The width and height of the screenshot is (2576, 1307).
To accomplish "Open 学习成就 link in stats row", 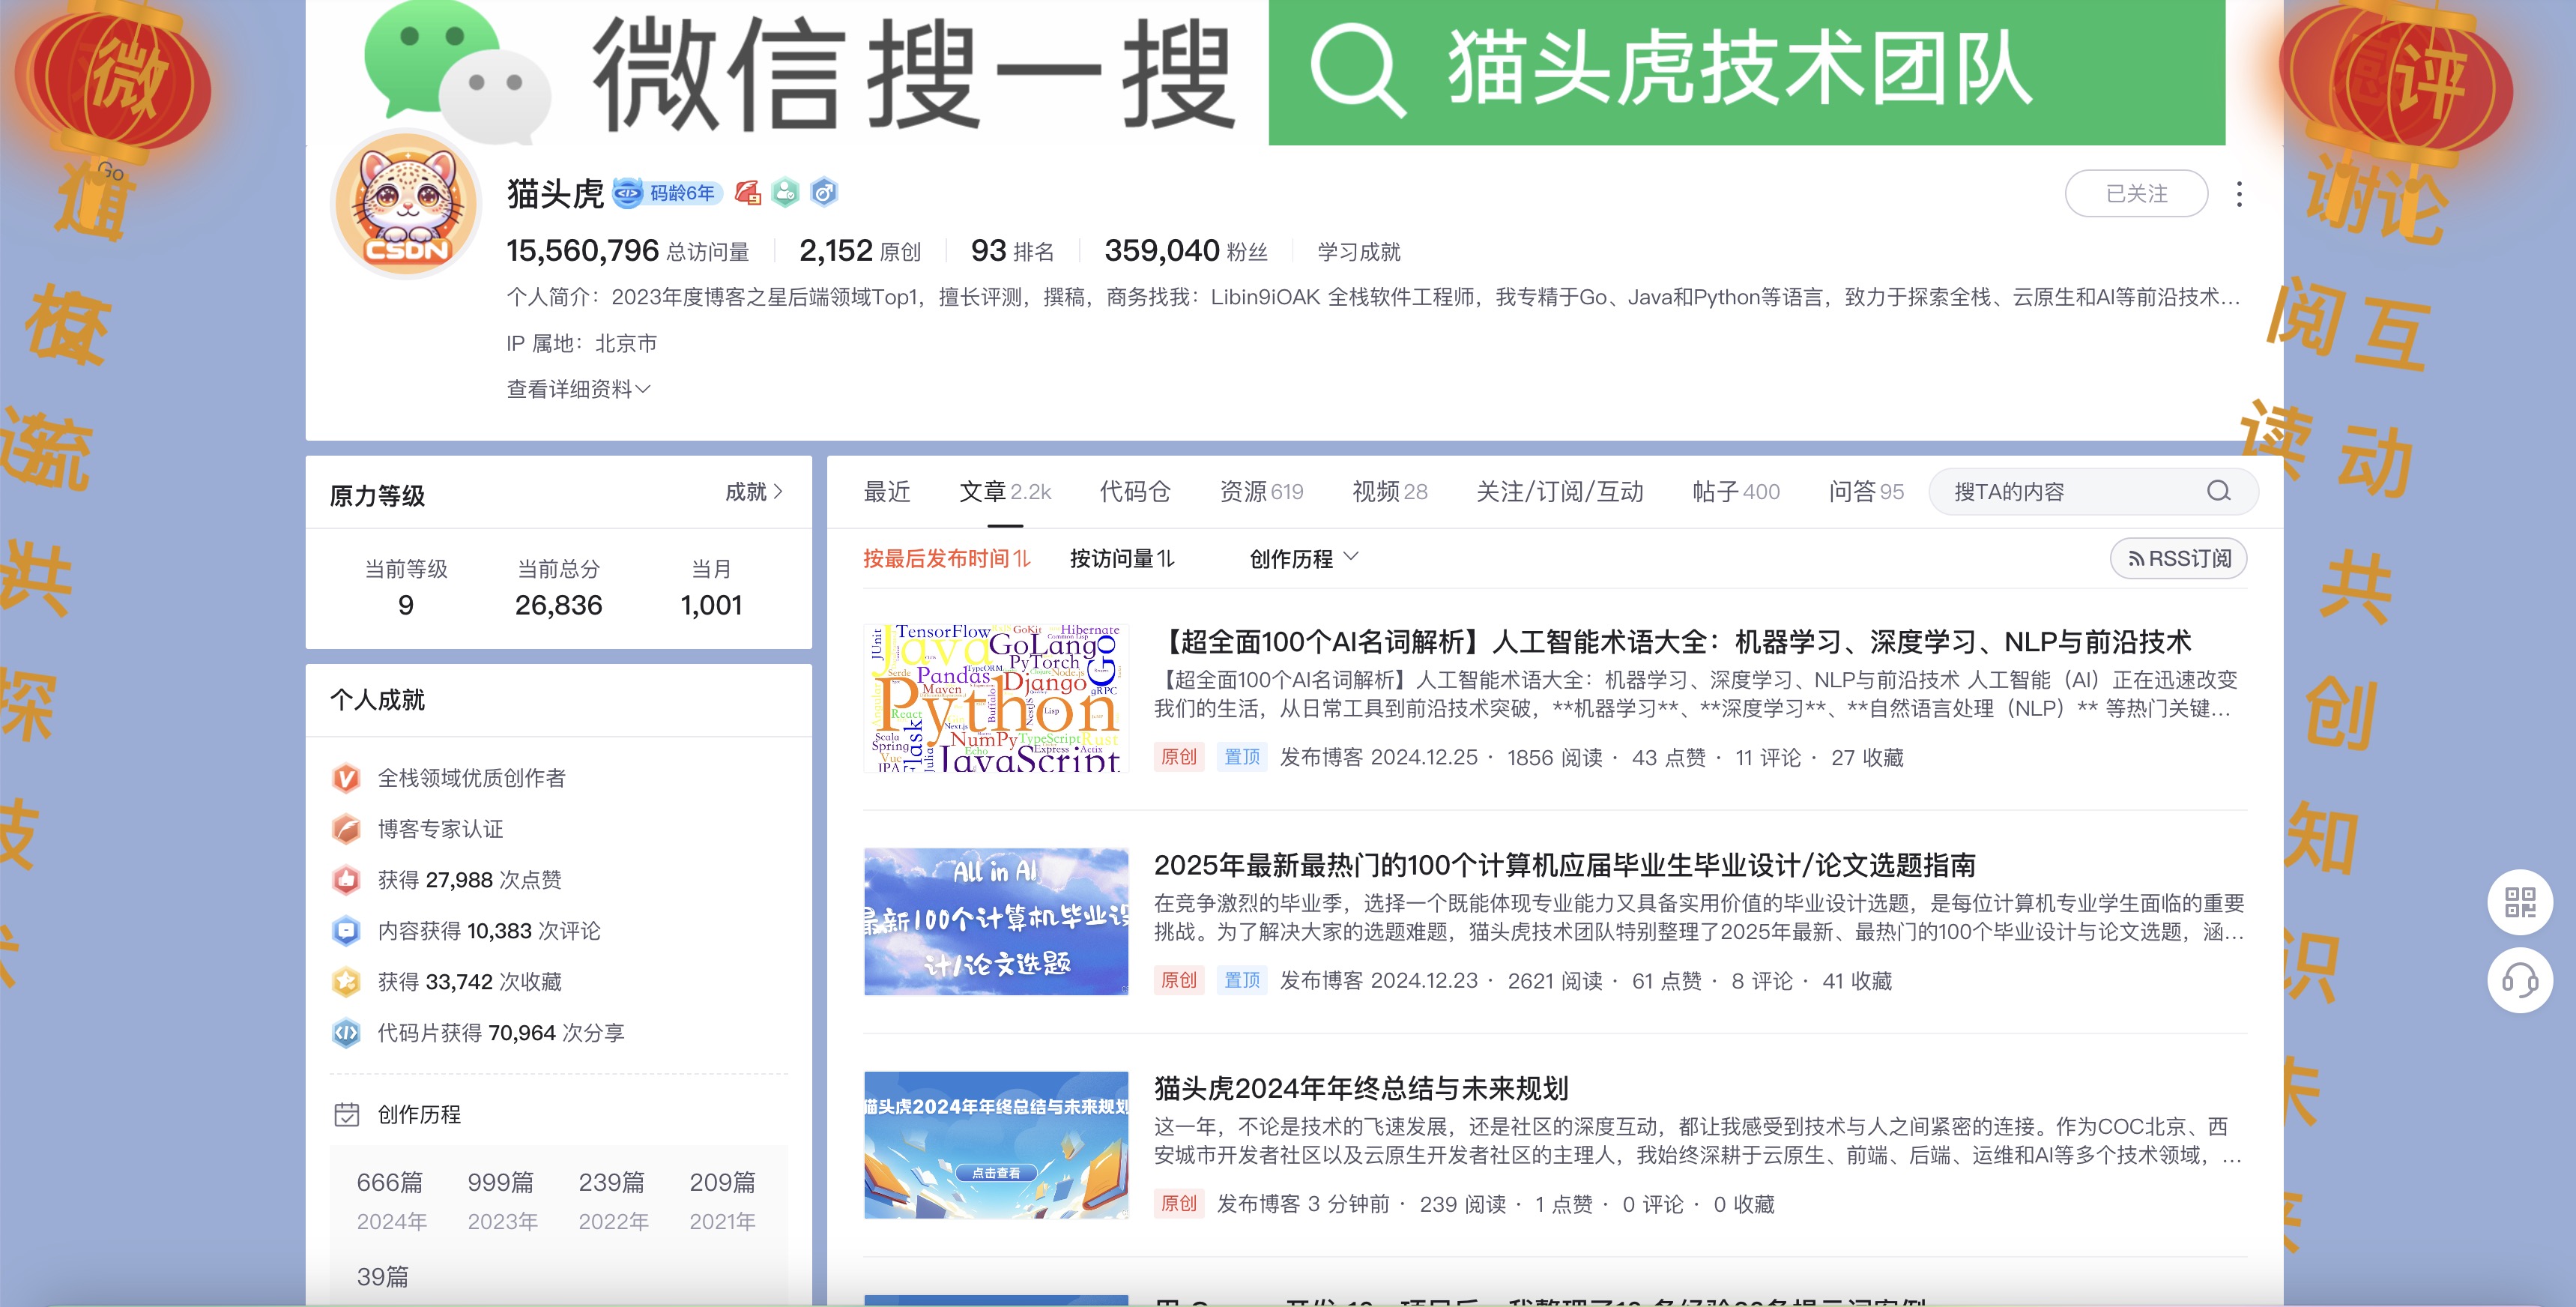I will point(1358,252).
